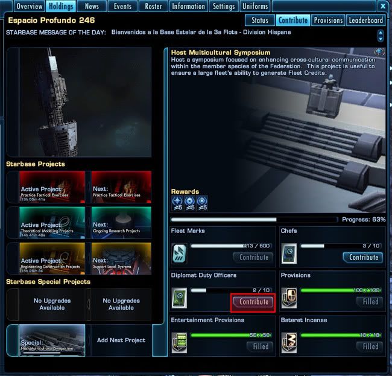Click the second Rewards icon

click(x=189, y=203)
